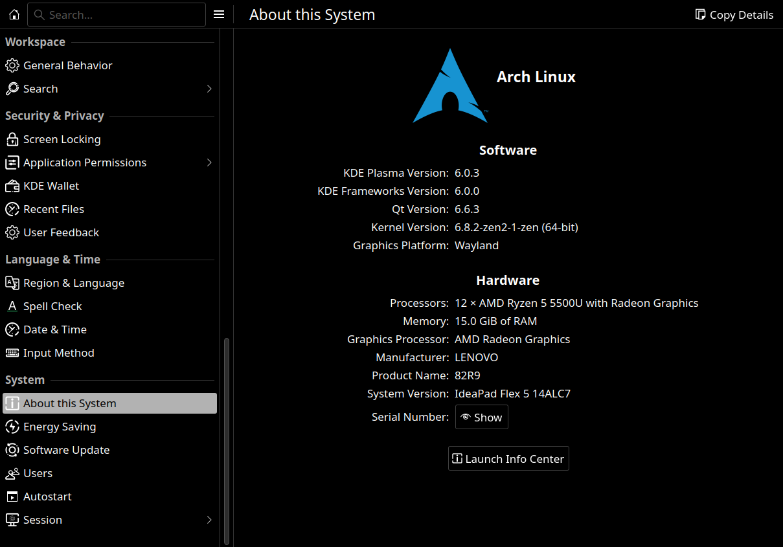
Task: Click the Screen Locking padlock icon
Action: (12, 139)
